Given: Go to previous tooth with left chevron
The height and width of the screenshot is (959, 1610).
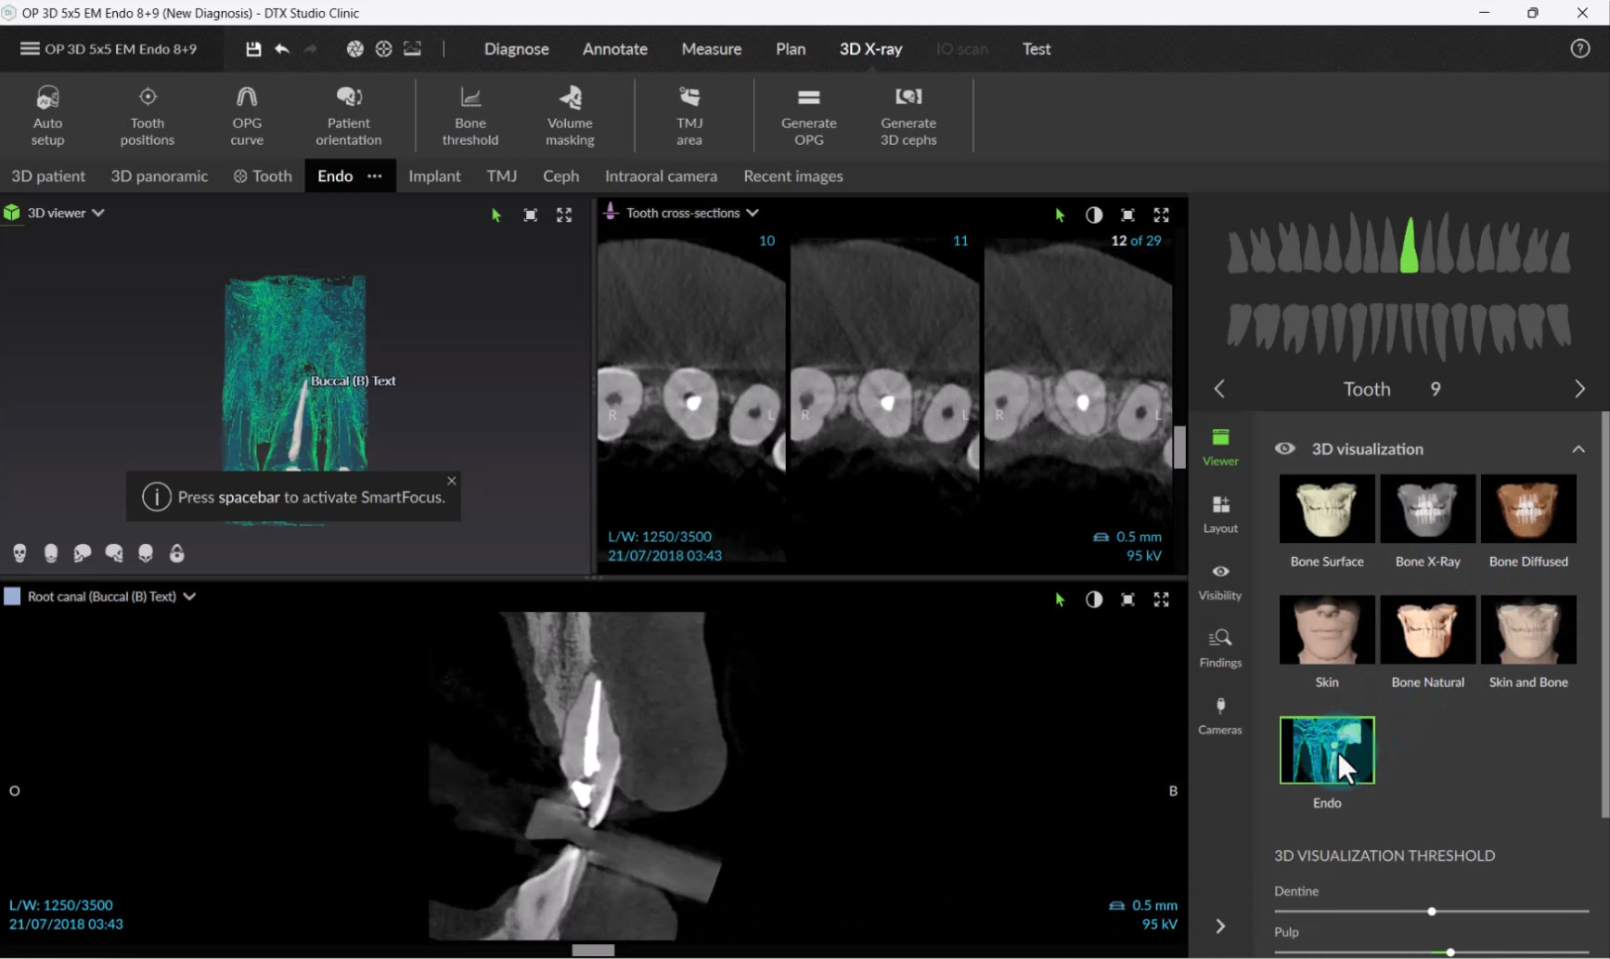Looking at the screenshot, I should coord(1219,388).
